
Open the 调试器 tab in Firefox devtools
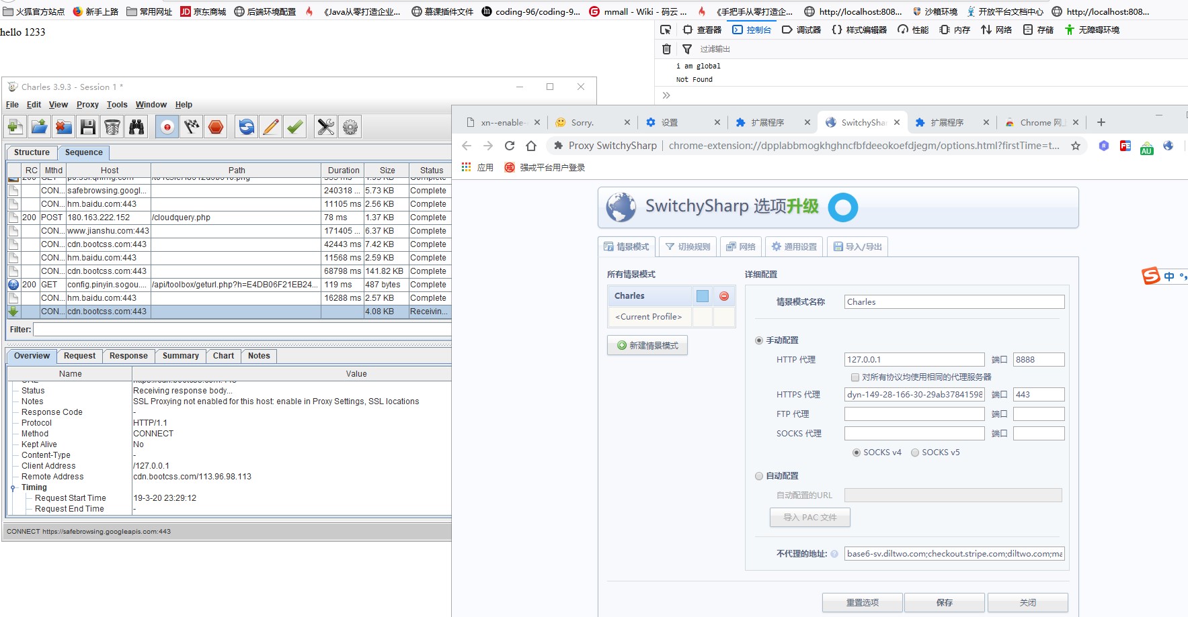point(801,30)
